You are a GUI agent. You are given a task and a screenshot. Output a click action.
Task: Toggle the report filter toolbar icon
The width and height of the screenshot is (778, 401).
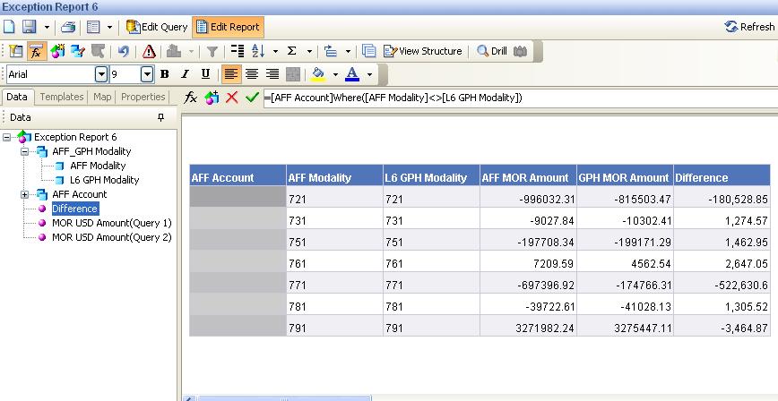pyautogui.click(x=16, y=51)
